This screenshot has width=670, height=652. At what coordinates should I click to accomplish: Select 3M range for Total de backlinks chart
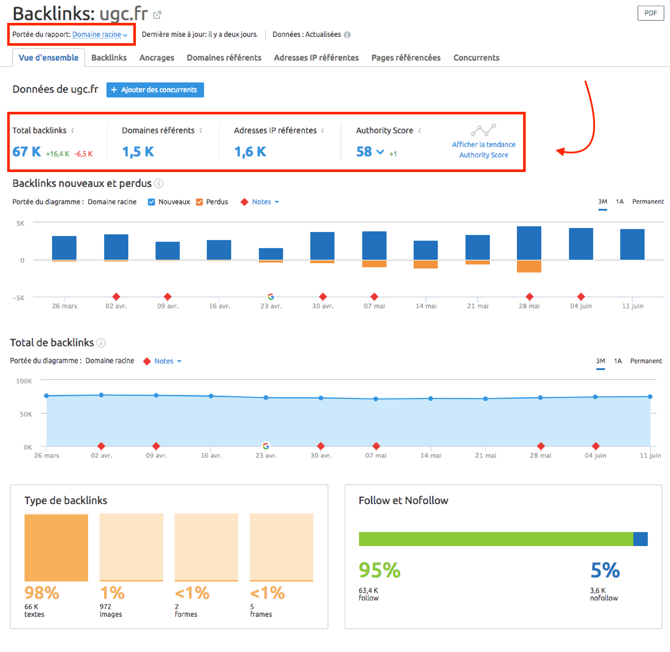[600, 361]
